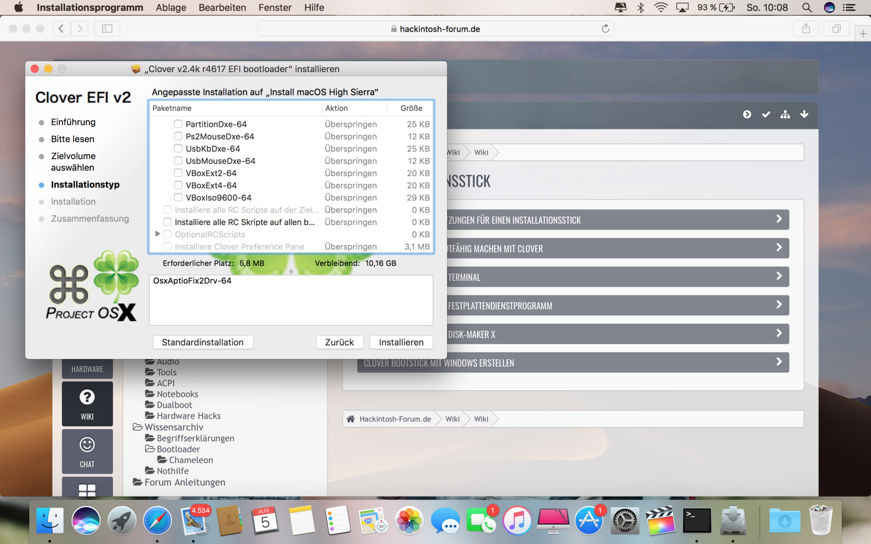Tick the VBoxExt2-64 checkbox
Image resolution: width=871 pixels, height=544 pixels.
pyautogui.click(x=178, y=173)
